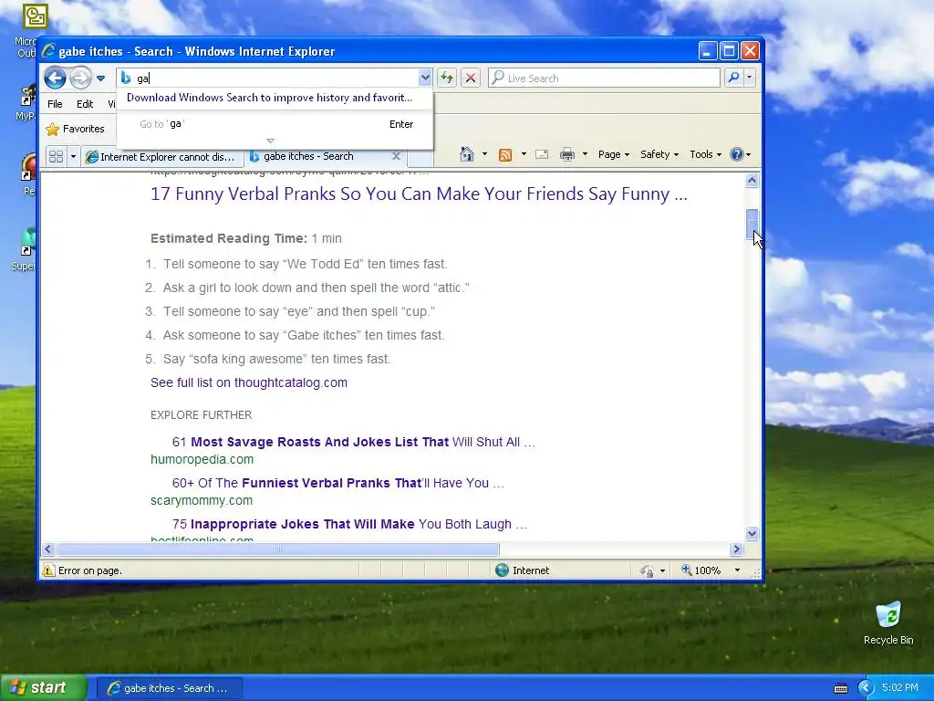Click the Read Mail icon
934x701 pixels.
click(542, 154)
